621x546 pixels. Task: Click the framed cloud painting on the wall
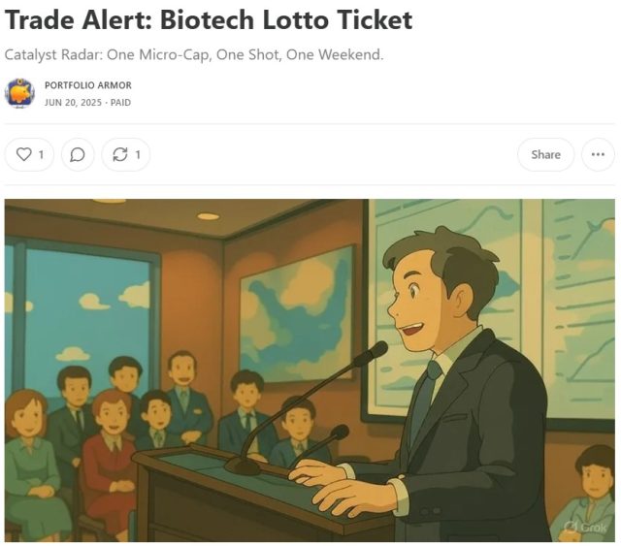point(297,313)
